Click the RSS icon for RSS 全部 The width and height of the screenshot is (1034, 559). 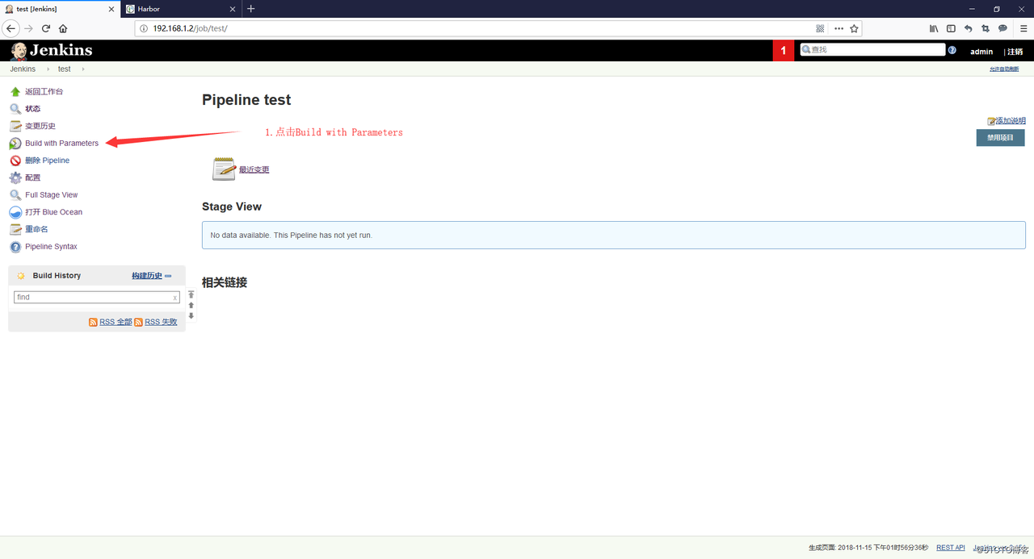coord(94,322)
